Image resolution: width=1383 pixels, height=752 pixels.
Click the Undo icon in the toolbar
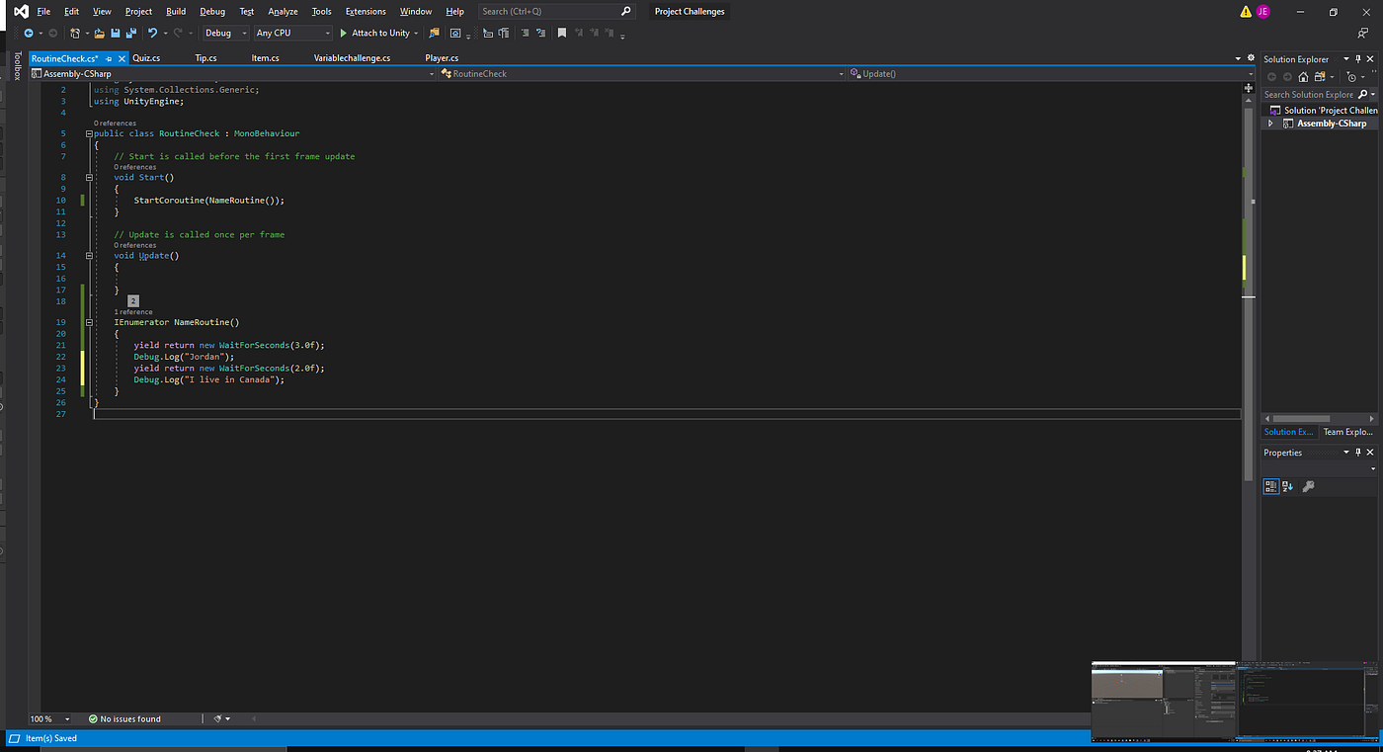click(x=152, y=33)
